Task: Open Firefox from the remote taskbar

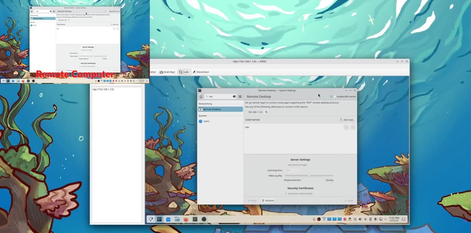Action: coord(186,219)
